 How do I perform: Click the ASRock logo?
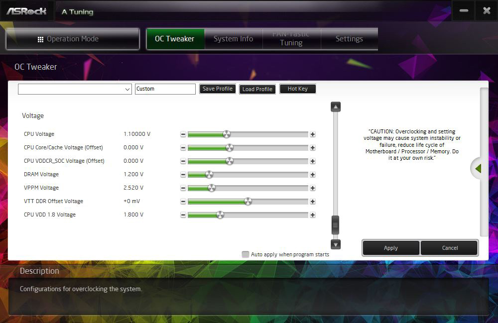click(x=26, y=11)
